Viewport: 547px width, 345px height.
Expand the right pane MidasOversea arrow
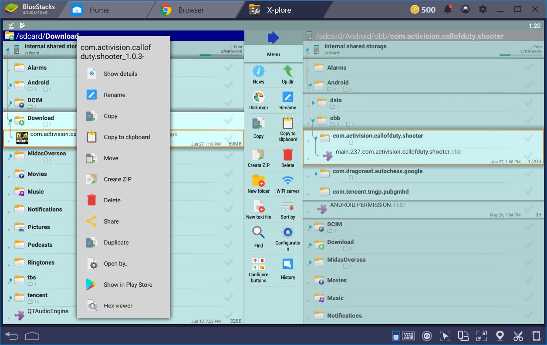coord(310,262)
